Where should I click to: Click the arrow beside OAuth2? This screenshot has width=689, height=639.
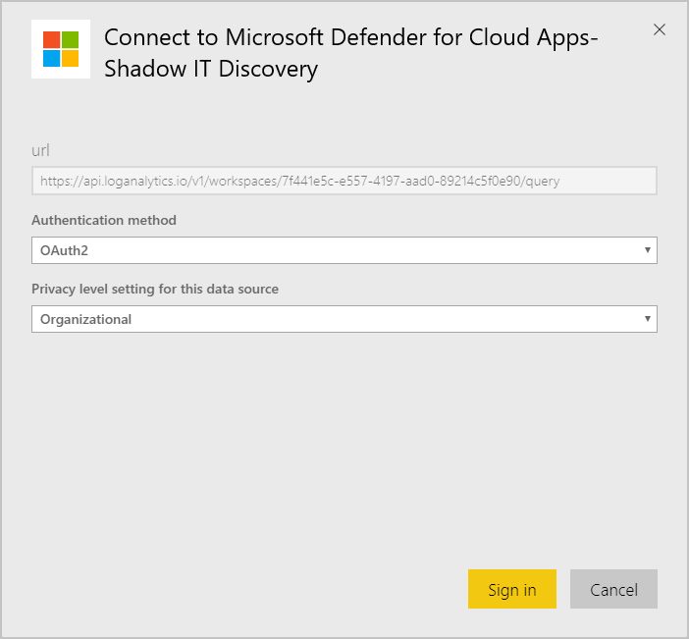[647, 250]
